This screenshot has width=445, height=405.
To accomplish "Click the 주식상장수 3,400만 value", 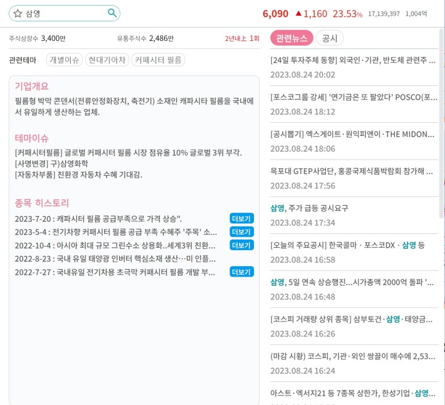I will point(53,38).
